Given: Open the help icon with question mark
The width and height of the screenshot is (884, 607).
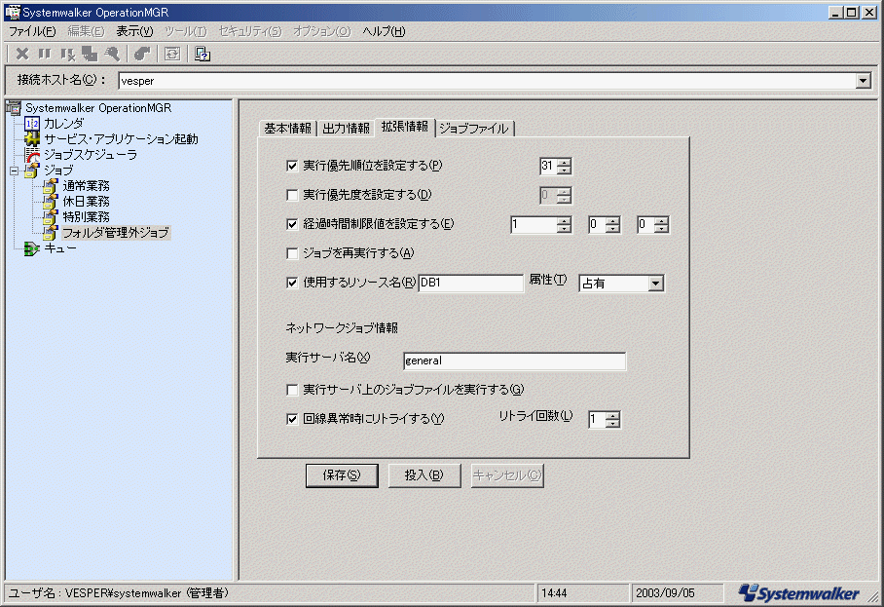Looking at the screenshot, I should (x=203, y=54).
